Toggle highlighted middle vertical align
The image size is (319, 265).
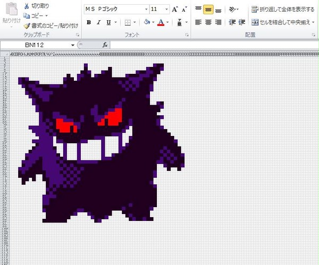[208, 10]
